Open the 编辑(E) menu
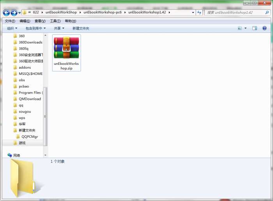The height and width of the screenshot is (201, 273). pos(25,21)
